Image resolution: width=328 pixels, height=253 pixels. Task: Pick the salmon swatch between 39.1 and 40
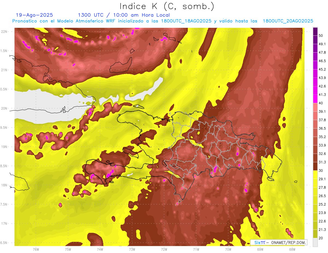(x=315, y=107)
